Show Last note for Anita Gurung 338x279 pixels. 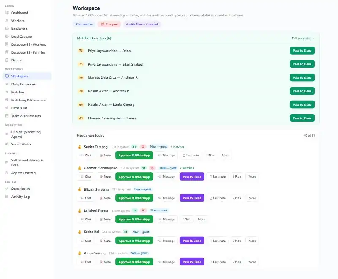217,262
